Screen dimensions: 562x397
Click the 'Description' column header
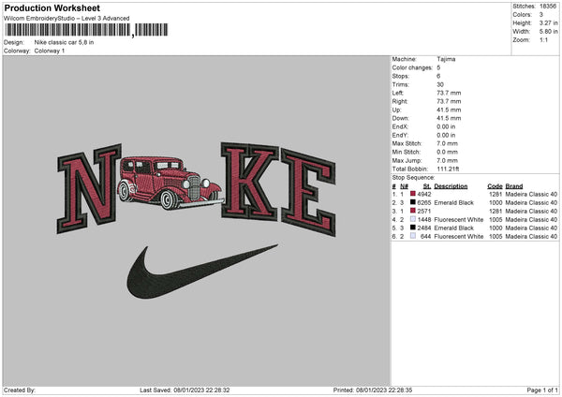click(451, 186)
